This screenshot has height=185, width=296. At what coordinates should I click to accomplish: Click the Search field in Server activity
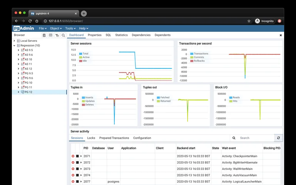tap(256, 138)
